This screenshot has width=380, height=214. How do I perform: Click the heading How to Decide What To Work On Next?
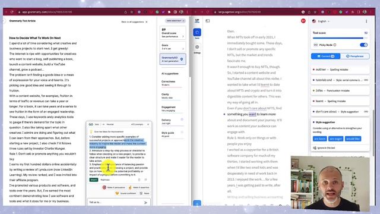point(35,38)
